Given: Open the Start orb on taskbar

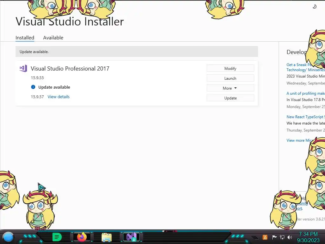Looking at the screenshot, I should (x=8, y=237).
